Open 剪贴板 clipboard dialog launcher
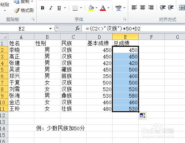This screenshot has height=143, width=185. point(33,19)
